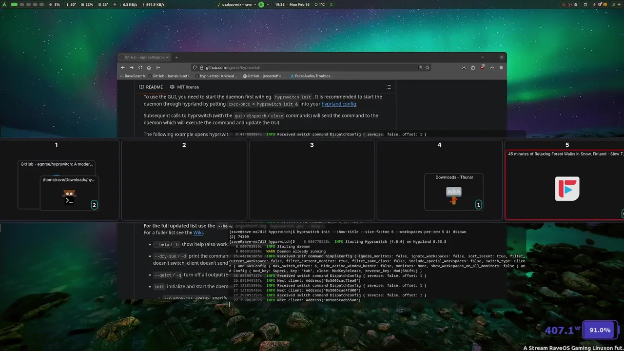Select the Relaxing Forest Walks FreeTube window
Screen dimensions: 624x351
[565, 185]
